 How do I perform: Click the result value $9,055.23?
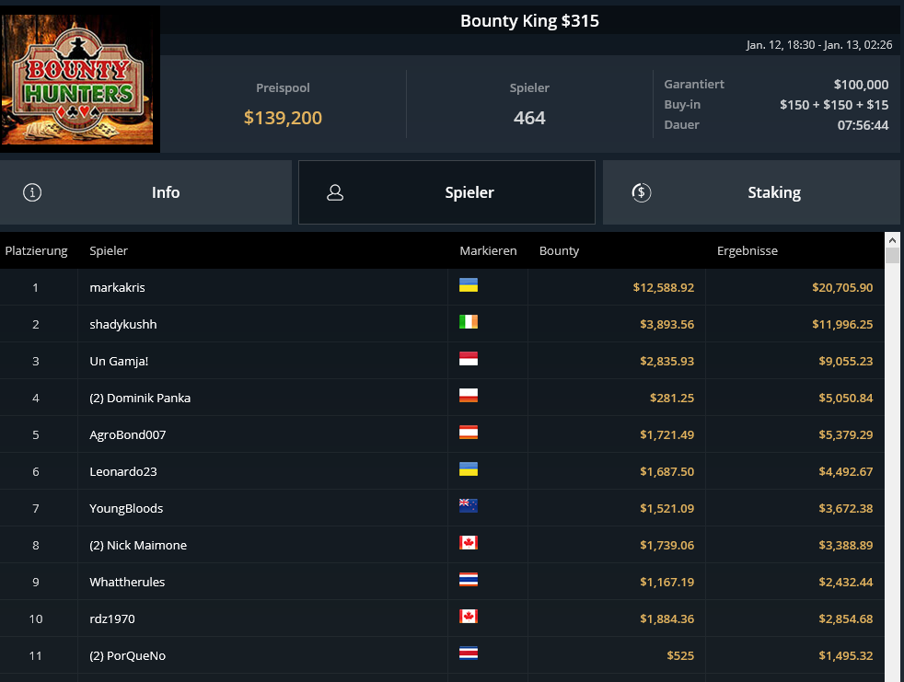(x=846, y=361)
